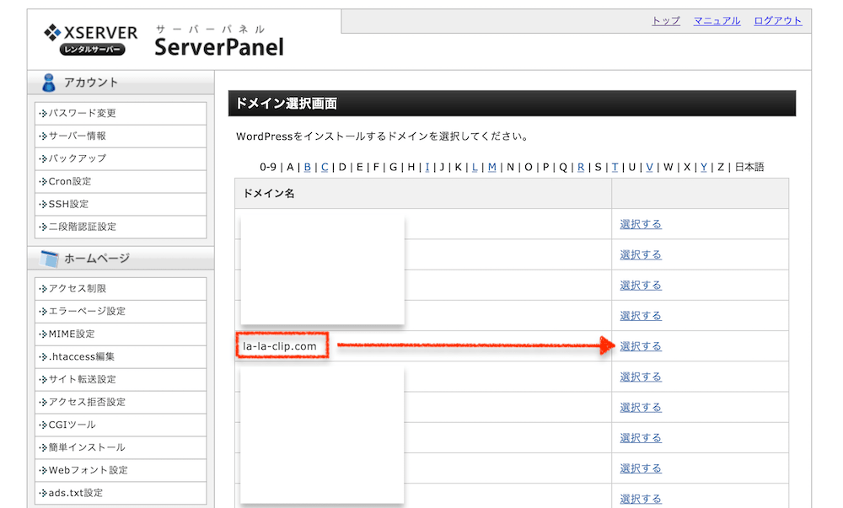
Task: Select エラーページ設定 in the sidebar
Action: pos(121,311)
